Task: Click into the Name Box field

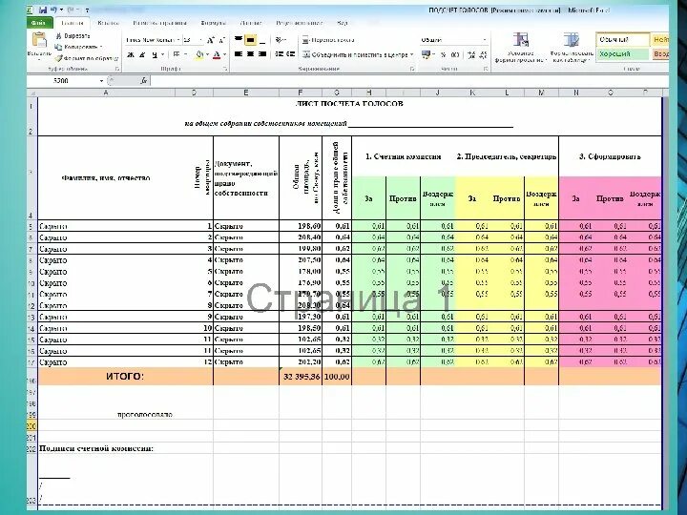Action: 63,80
